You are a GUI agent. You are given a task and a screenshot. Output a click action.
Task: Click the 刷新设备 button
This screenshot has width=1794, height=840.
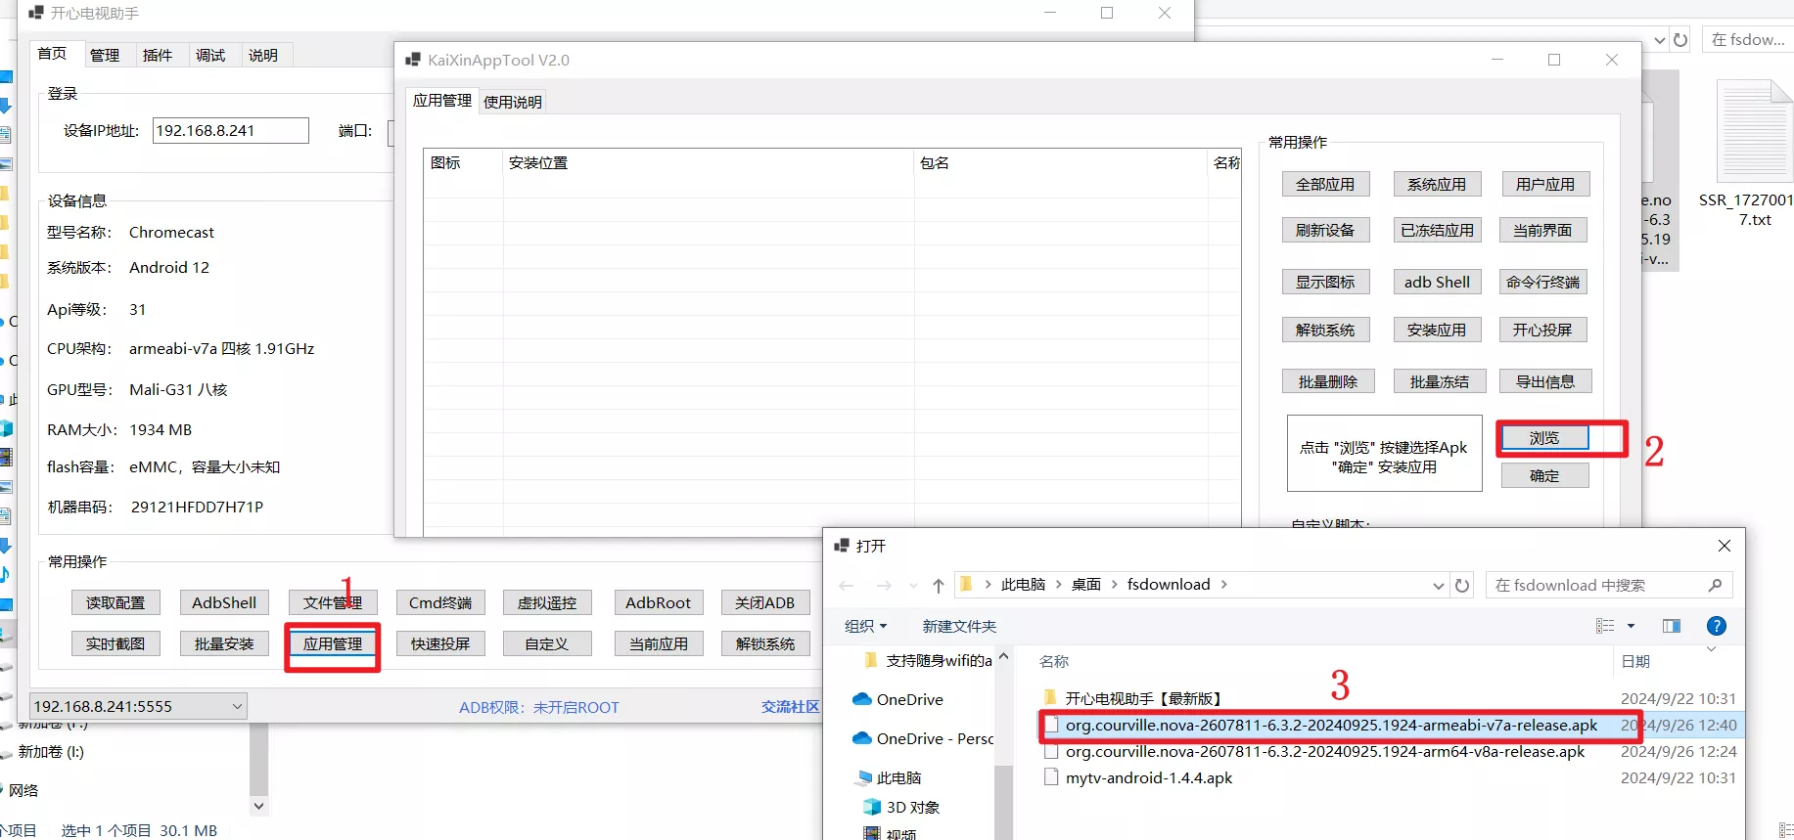point(1325,231)
